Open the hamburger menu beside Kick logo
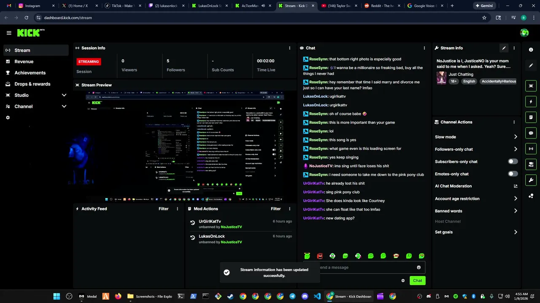The image size is (540, 303). point(9,33)
